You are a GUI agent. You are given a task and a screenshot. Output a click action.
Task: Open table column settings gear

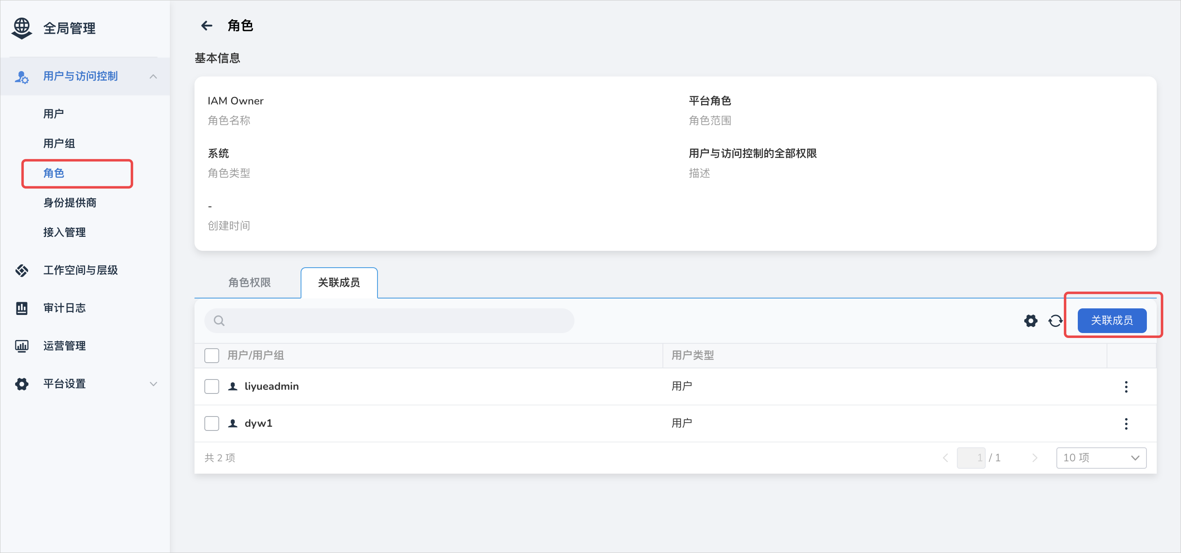tap(1030, 321)
